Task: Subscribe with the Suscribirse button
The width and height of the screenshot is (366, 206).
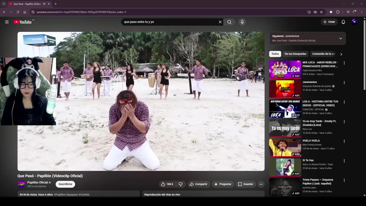Action: (65, 184)
